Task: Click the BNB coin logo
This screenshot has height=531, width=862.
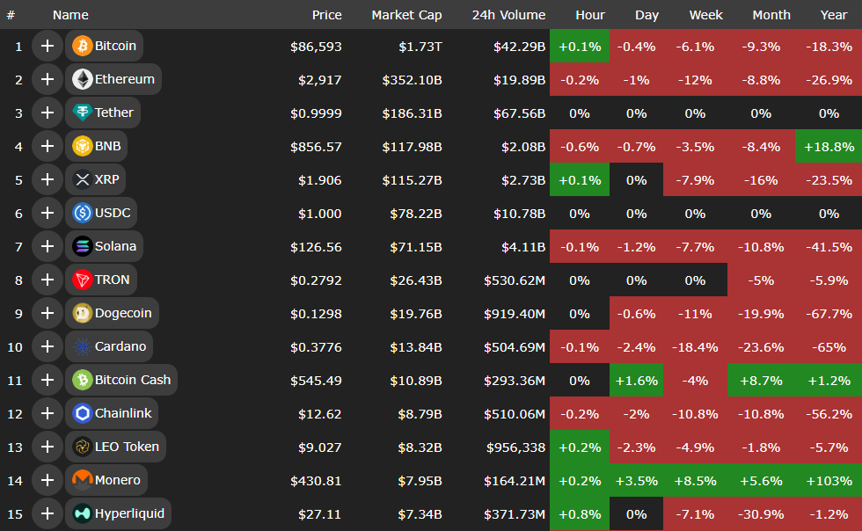Action: click(x=83, y=146)
